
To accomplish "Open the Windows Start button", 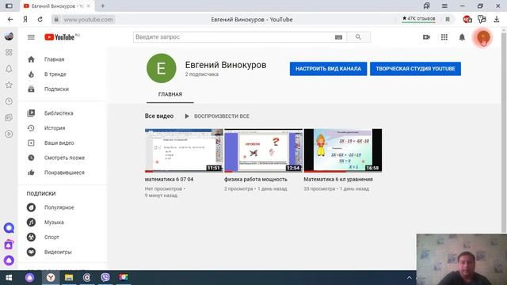I will [9, 278].
